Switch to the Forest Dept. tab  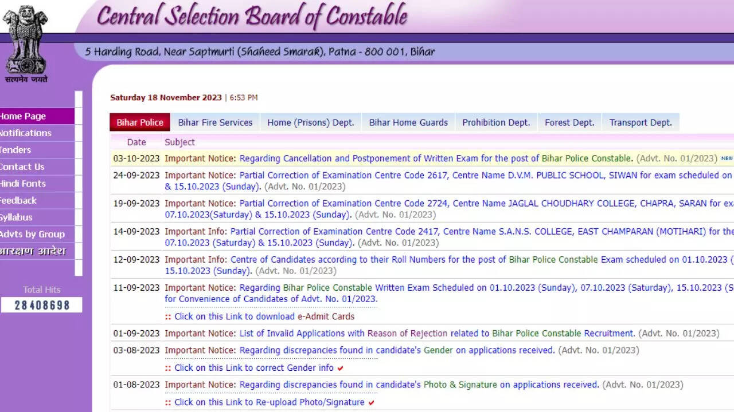pos(569,122)
